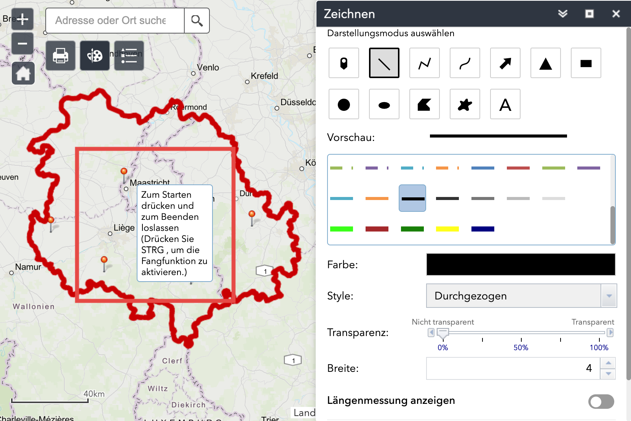Click the address search input field

pyautogui.click(x=115, y=21)
